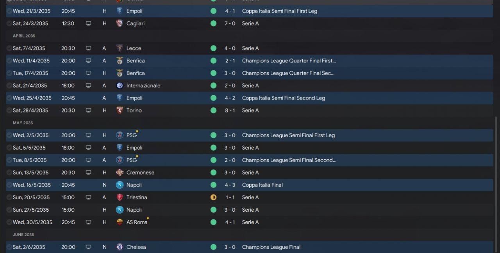Open the 4 - 3 Coppa Italia Final score
Screen dimensions: 500x253
coord(230,185)
